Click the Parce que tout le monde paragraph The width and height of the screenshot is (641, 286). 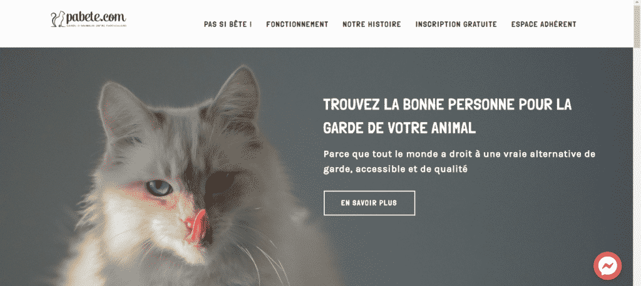click(x=459, y=162)
